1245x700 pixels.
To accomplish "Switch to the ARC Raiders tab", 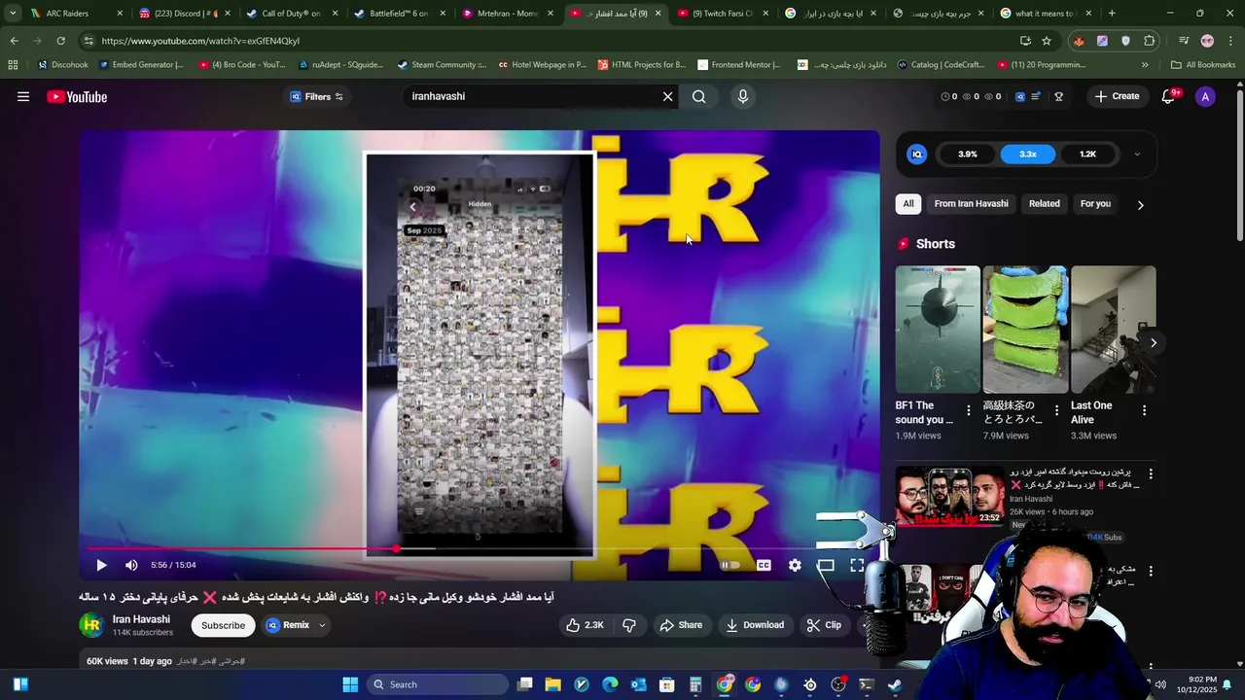I will pyautogui.click(x=75, y=14).
